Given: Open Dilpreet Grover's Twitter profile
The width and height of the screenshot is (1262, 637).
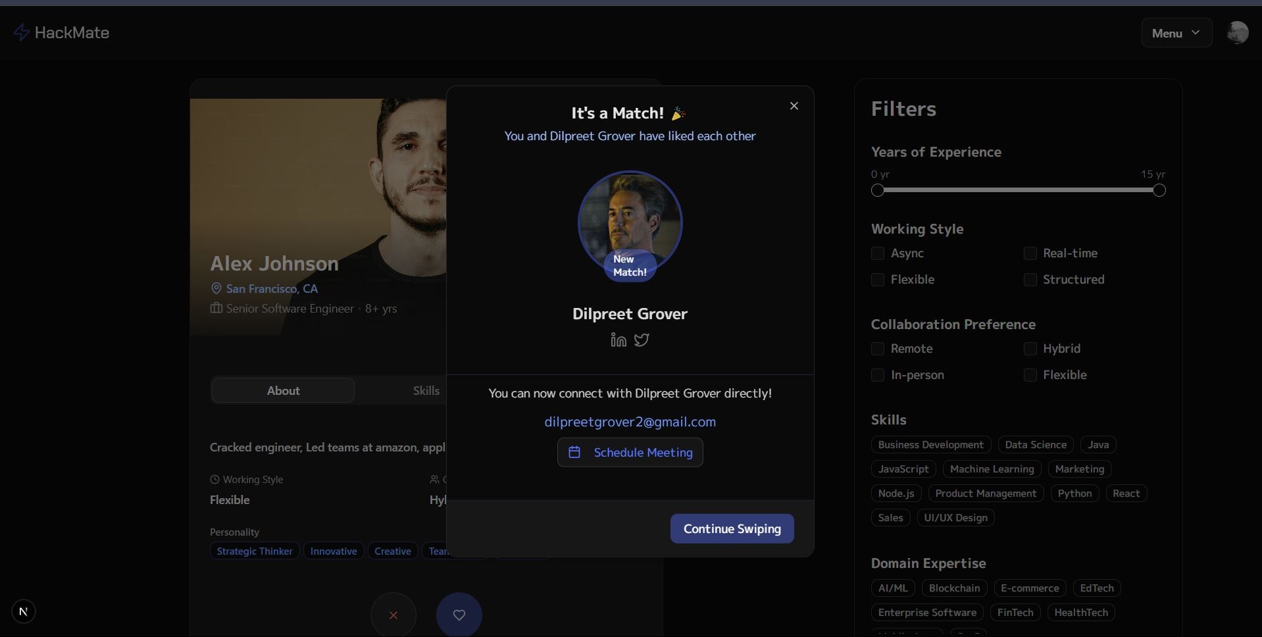Looking at the screenshot, I should coord(642,341).
